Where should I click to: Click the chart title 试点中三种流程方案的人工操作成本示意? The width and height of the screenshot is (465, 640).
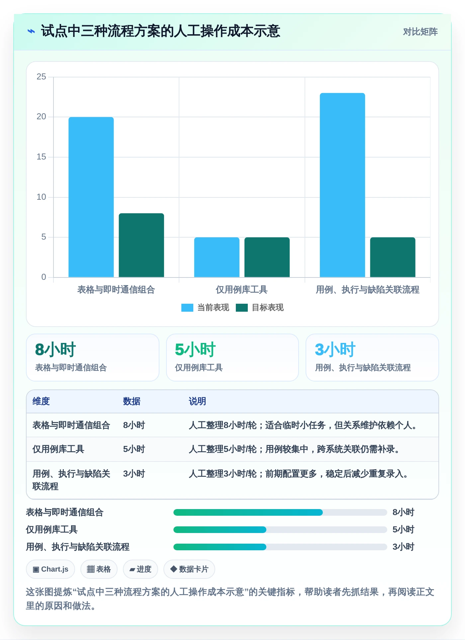(x=160, y=31)
